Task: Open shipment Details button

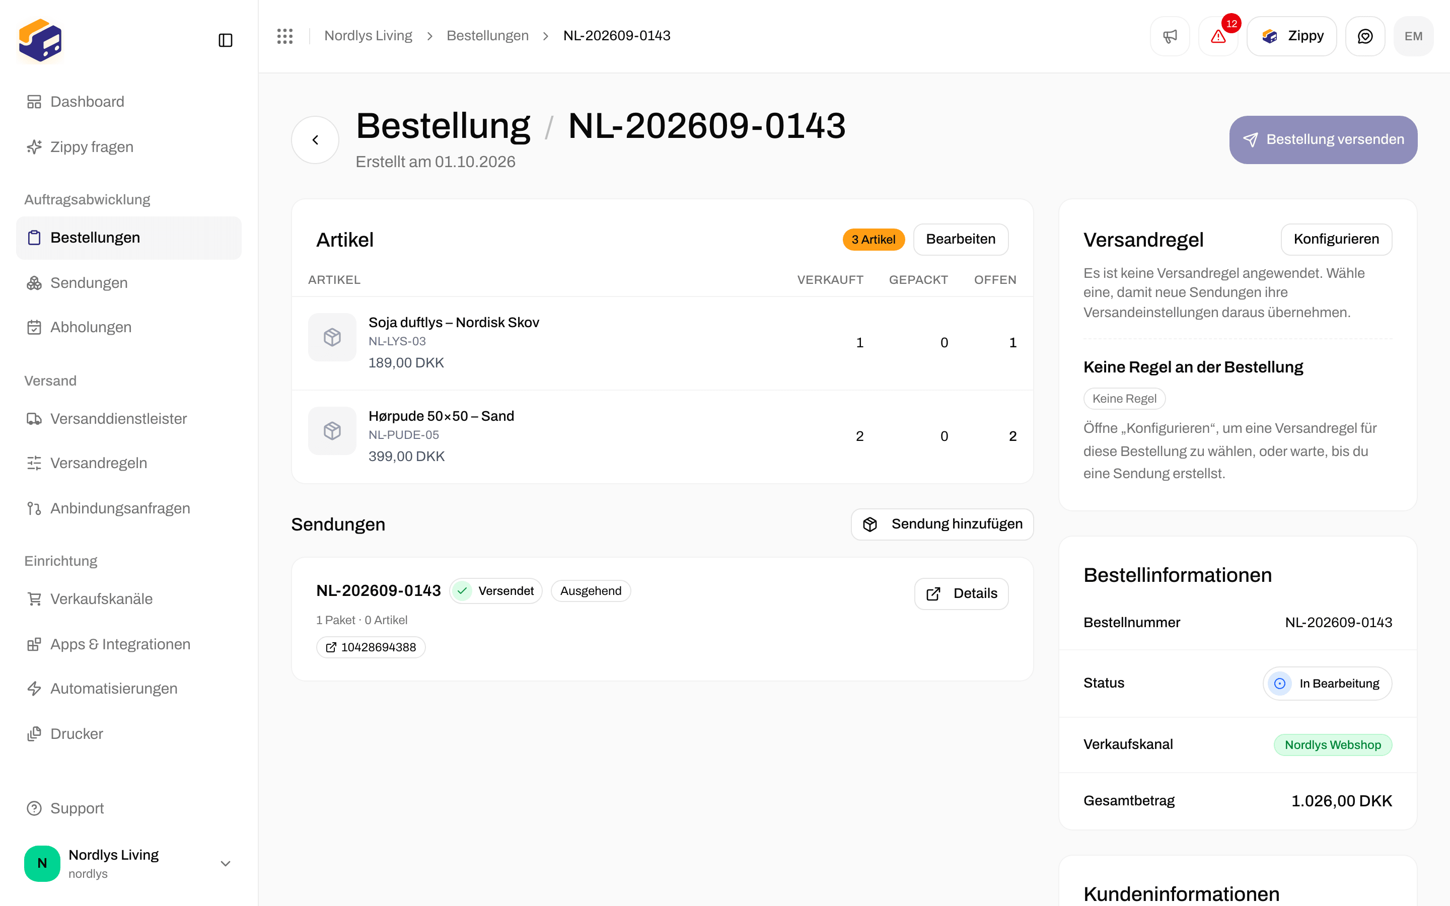Action: click(961, 593)
